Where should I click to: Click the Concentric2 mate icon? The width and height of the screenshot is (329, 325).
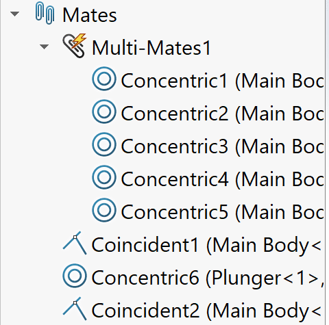click(104, 112)
